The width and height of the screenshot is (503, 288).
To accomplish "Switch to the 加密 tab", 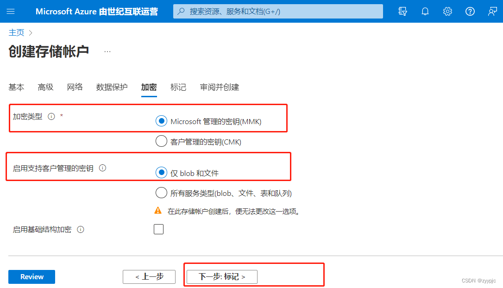I will (x=149, y=87).
